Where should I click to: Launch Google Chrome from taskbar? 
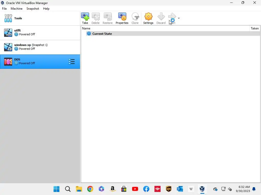click(90, 189)
